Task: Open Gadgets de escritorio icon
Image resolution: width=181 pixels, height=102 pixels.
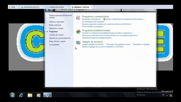Action: (78, 43)
